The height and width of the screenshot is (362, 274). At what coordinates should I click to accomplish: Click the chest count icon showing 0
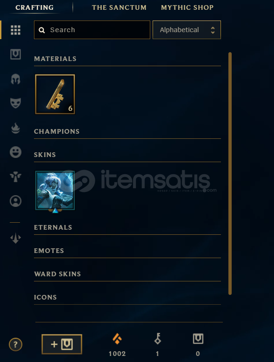(198, 339)
